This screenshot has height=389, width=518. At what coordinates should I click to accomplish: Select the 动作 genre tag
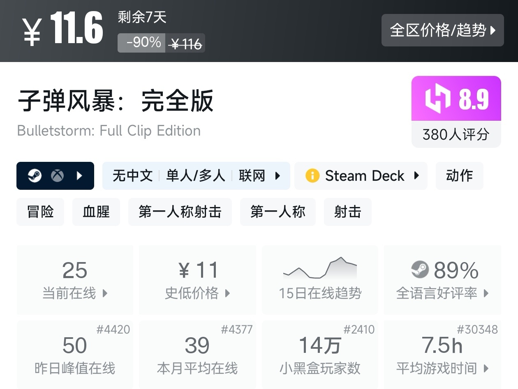(x=459, y=176)
